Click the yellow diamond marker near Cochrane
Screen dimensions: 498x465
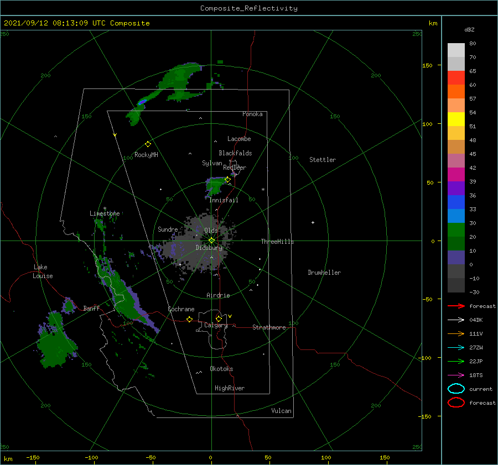[189, 319]
